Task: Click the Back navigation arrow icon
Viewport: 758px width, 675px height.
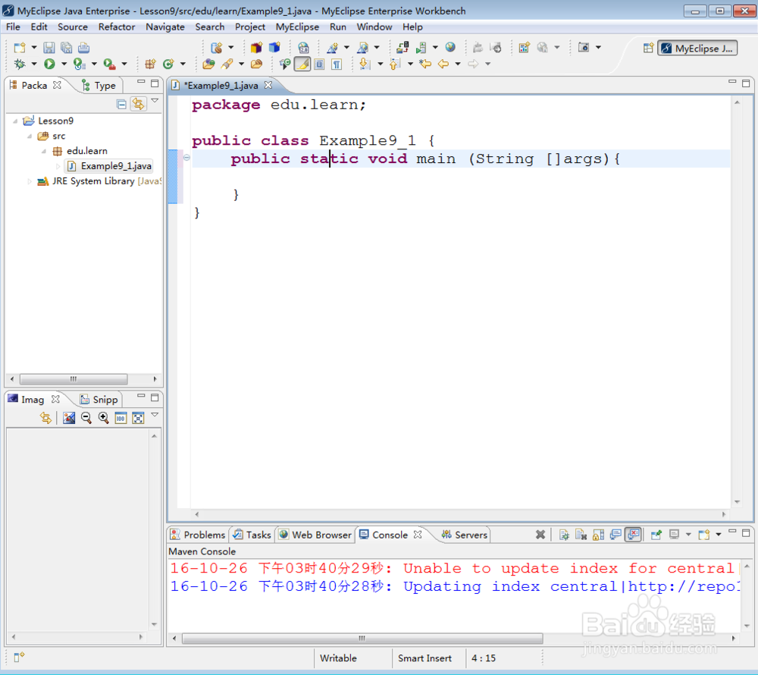Action: click(x=443, y=64)
